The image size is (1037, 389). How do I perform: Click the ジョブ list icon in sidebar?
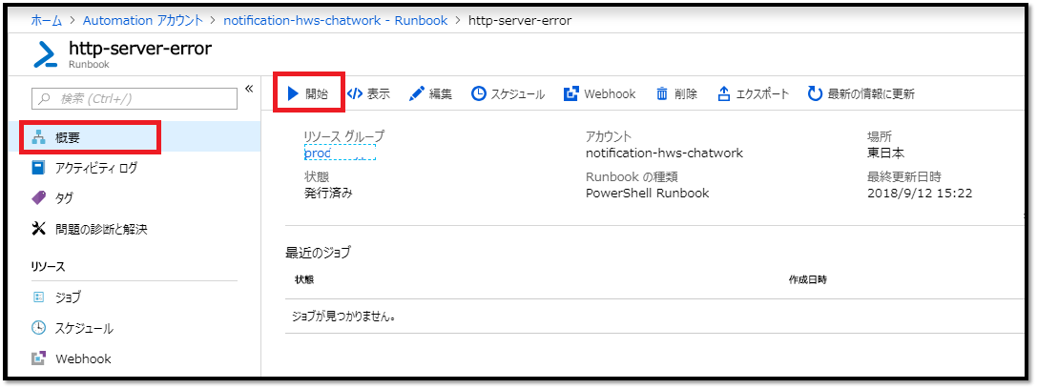pos(38,297)
